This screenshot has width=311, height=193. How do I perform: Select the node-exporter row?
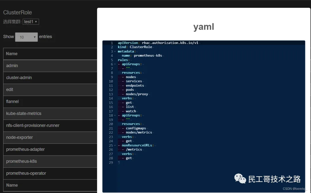point(50,137)
